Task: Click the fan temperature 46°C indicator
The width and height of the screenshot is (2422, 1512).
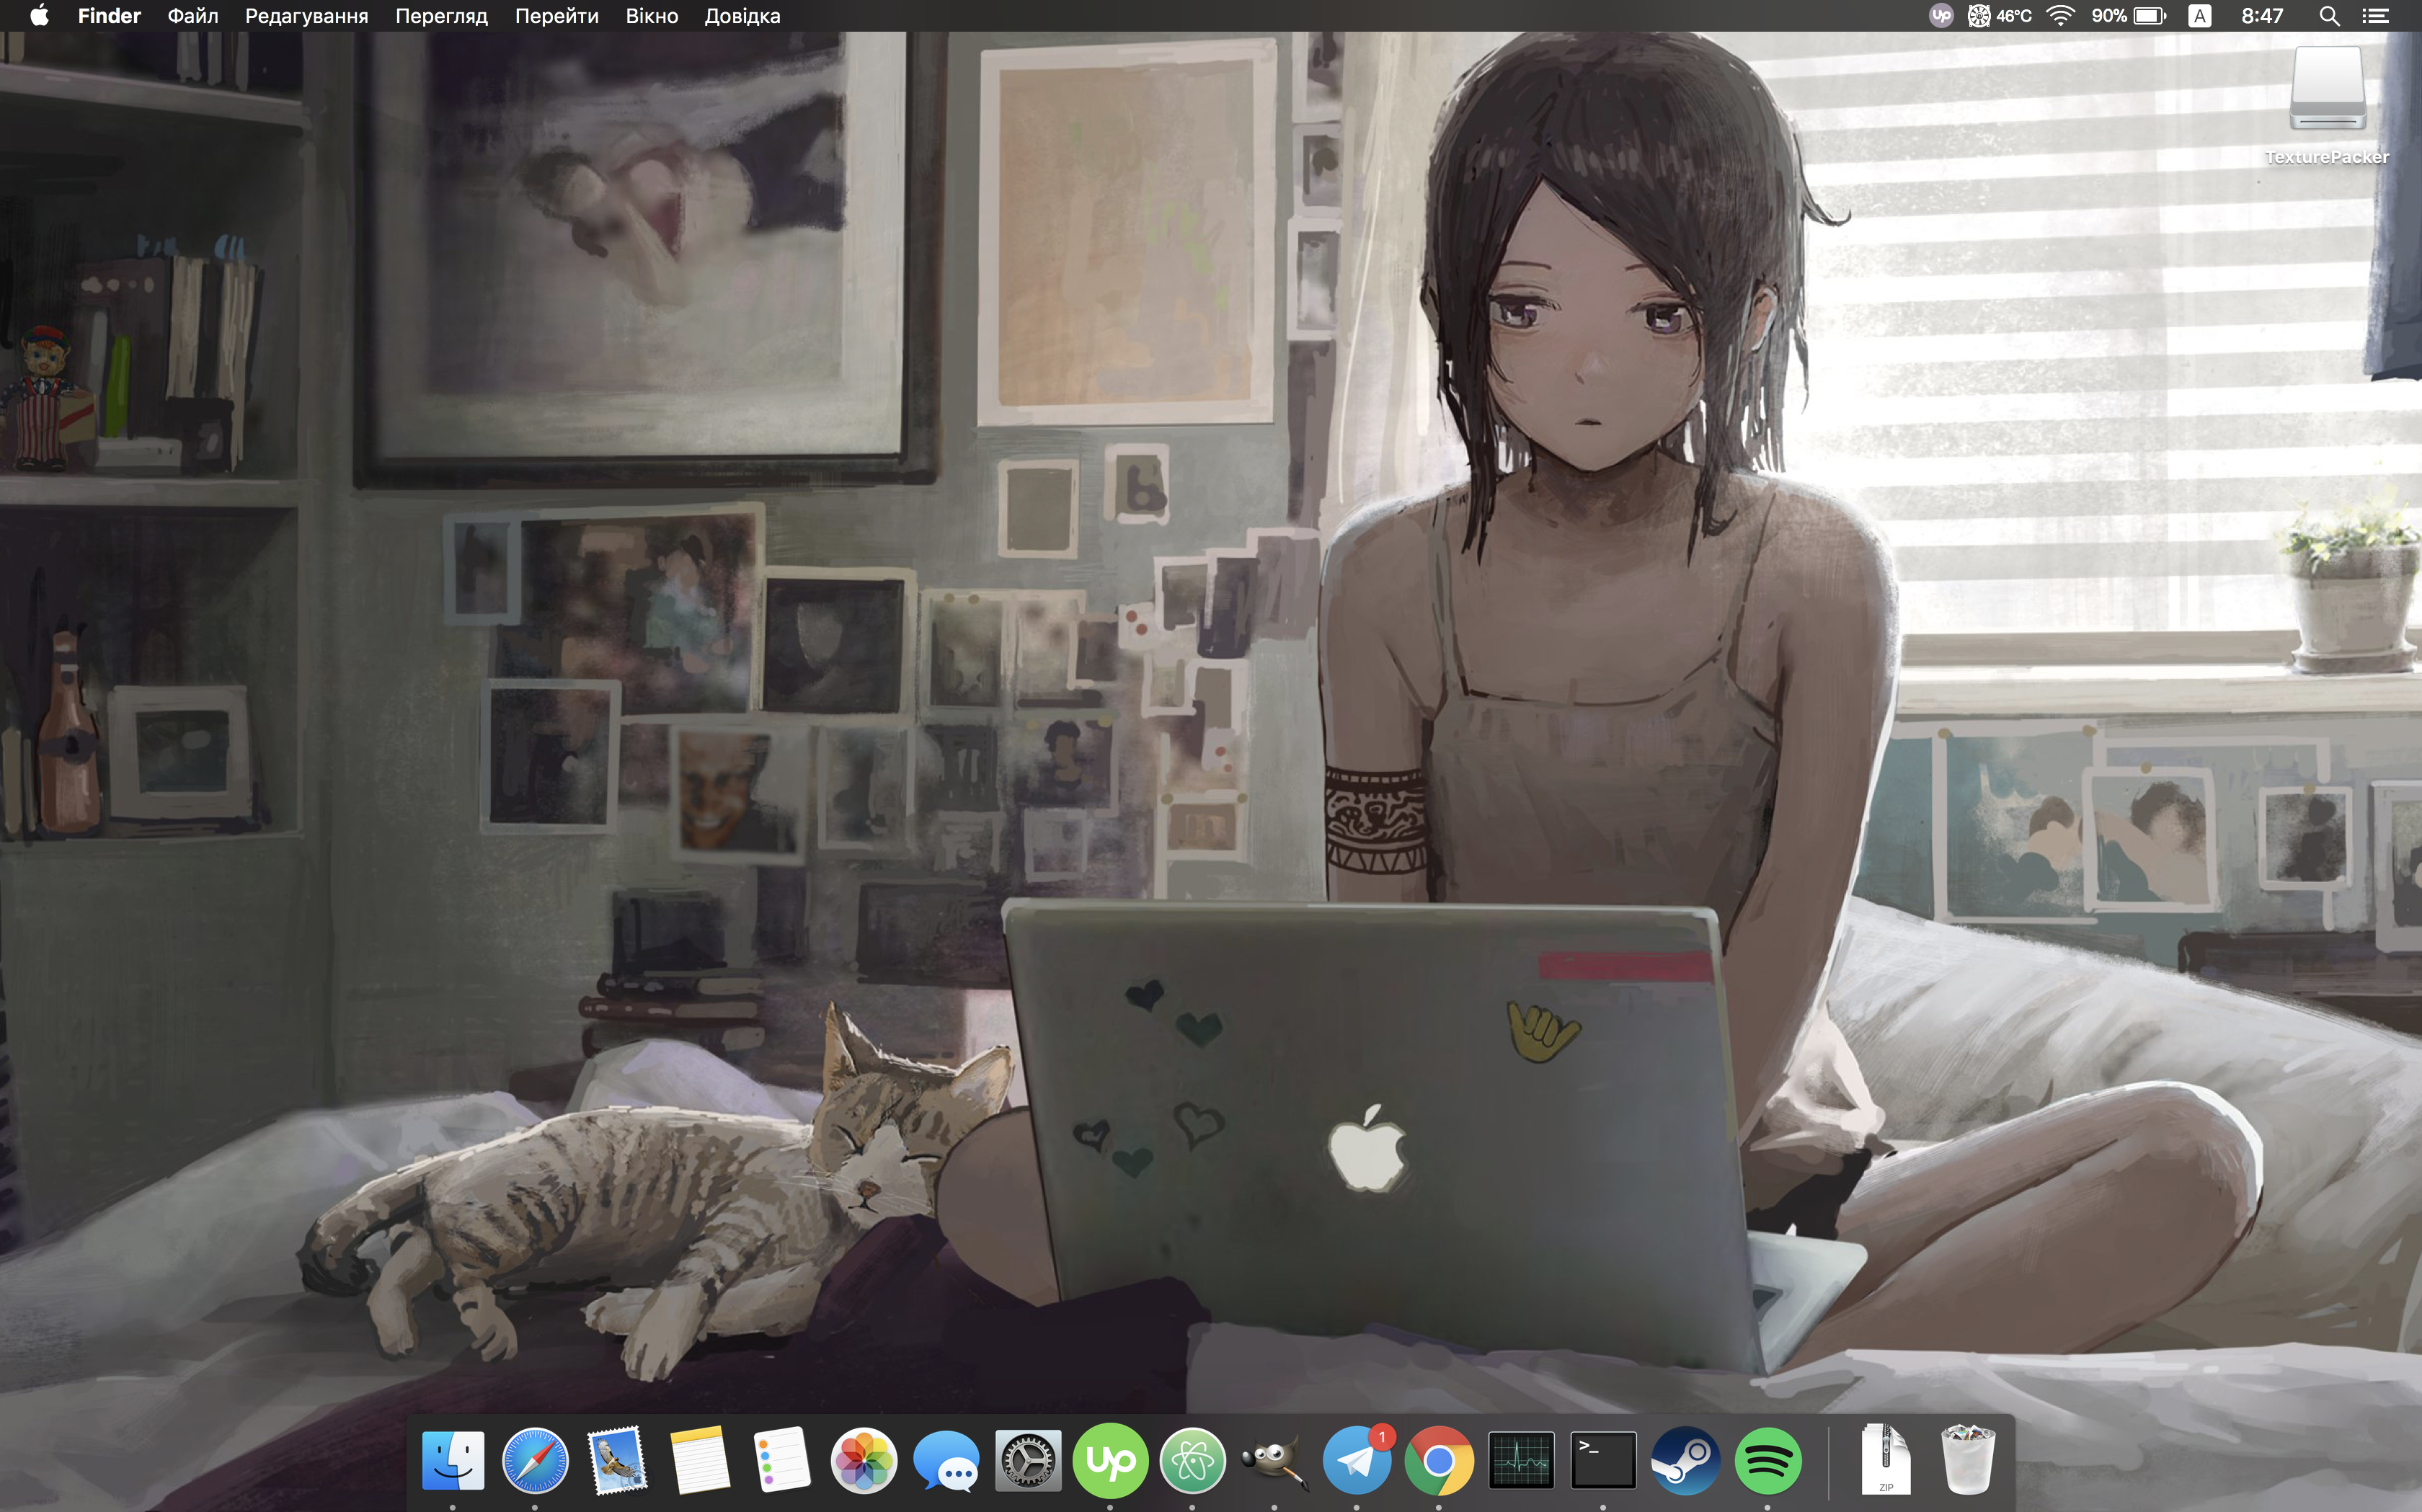Action: click(x=2000, y=16)
